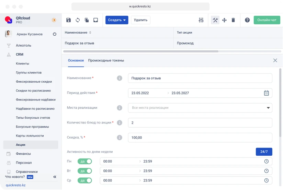Click the Удалить button
The height and width of the screenshot is (190, 283).
[x=140, y=20]
